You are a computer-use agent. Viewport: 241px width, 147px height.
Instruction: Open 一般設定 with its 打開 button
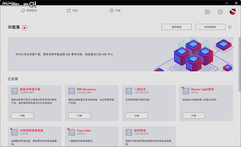pyautogui.click(x=137, y=116)
